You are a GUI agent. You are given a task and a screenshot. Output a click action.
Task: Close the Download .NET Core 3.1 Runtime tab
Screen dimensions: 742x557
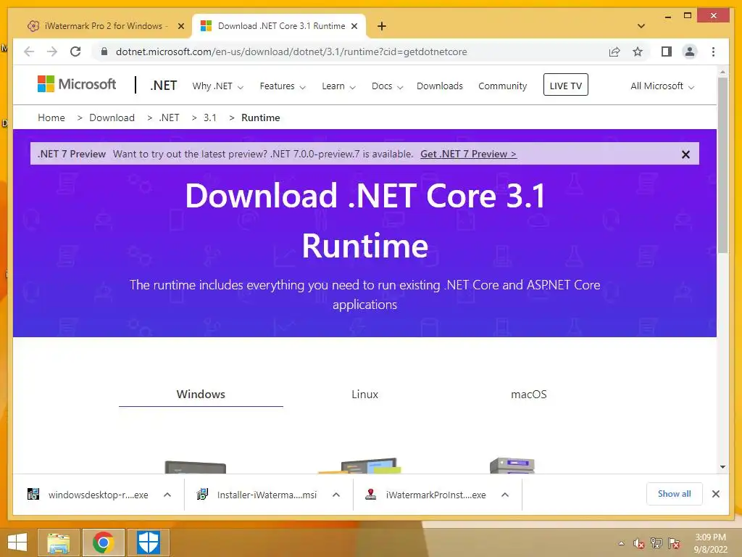pos(354,26)
